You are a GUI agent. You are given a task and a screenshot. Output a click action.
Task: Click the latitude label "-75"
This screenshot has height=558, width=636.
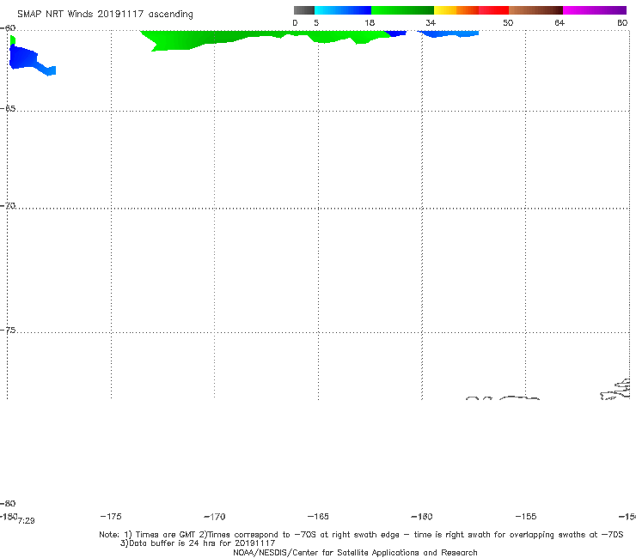(x=8, y=331)
